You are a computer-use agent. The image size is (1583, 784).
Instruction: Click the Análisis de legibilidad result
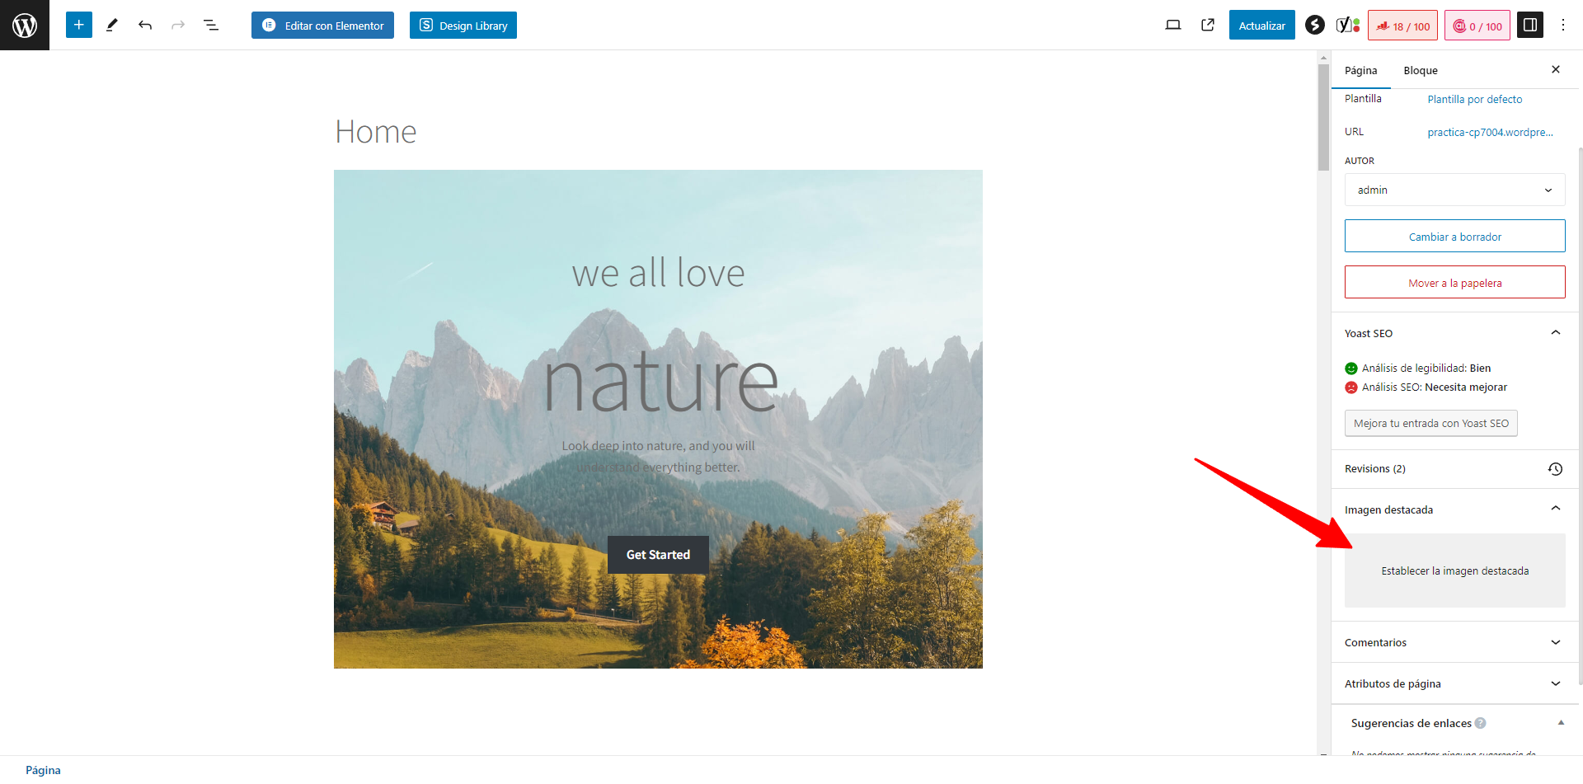(x=1426, y=368)
